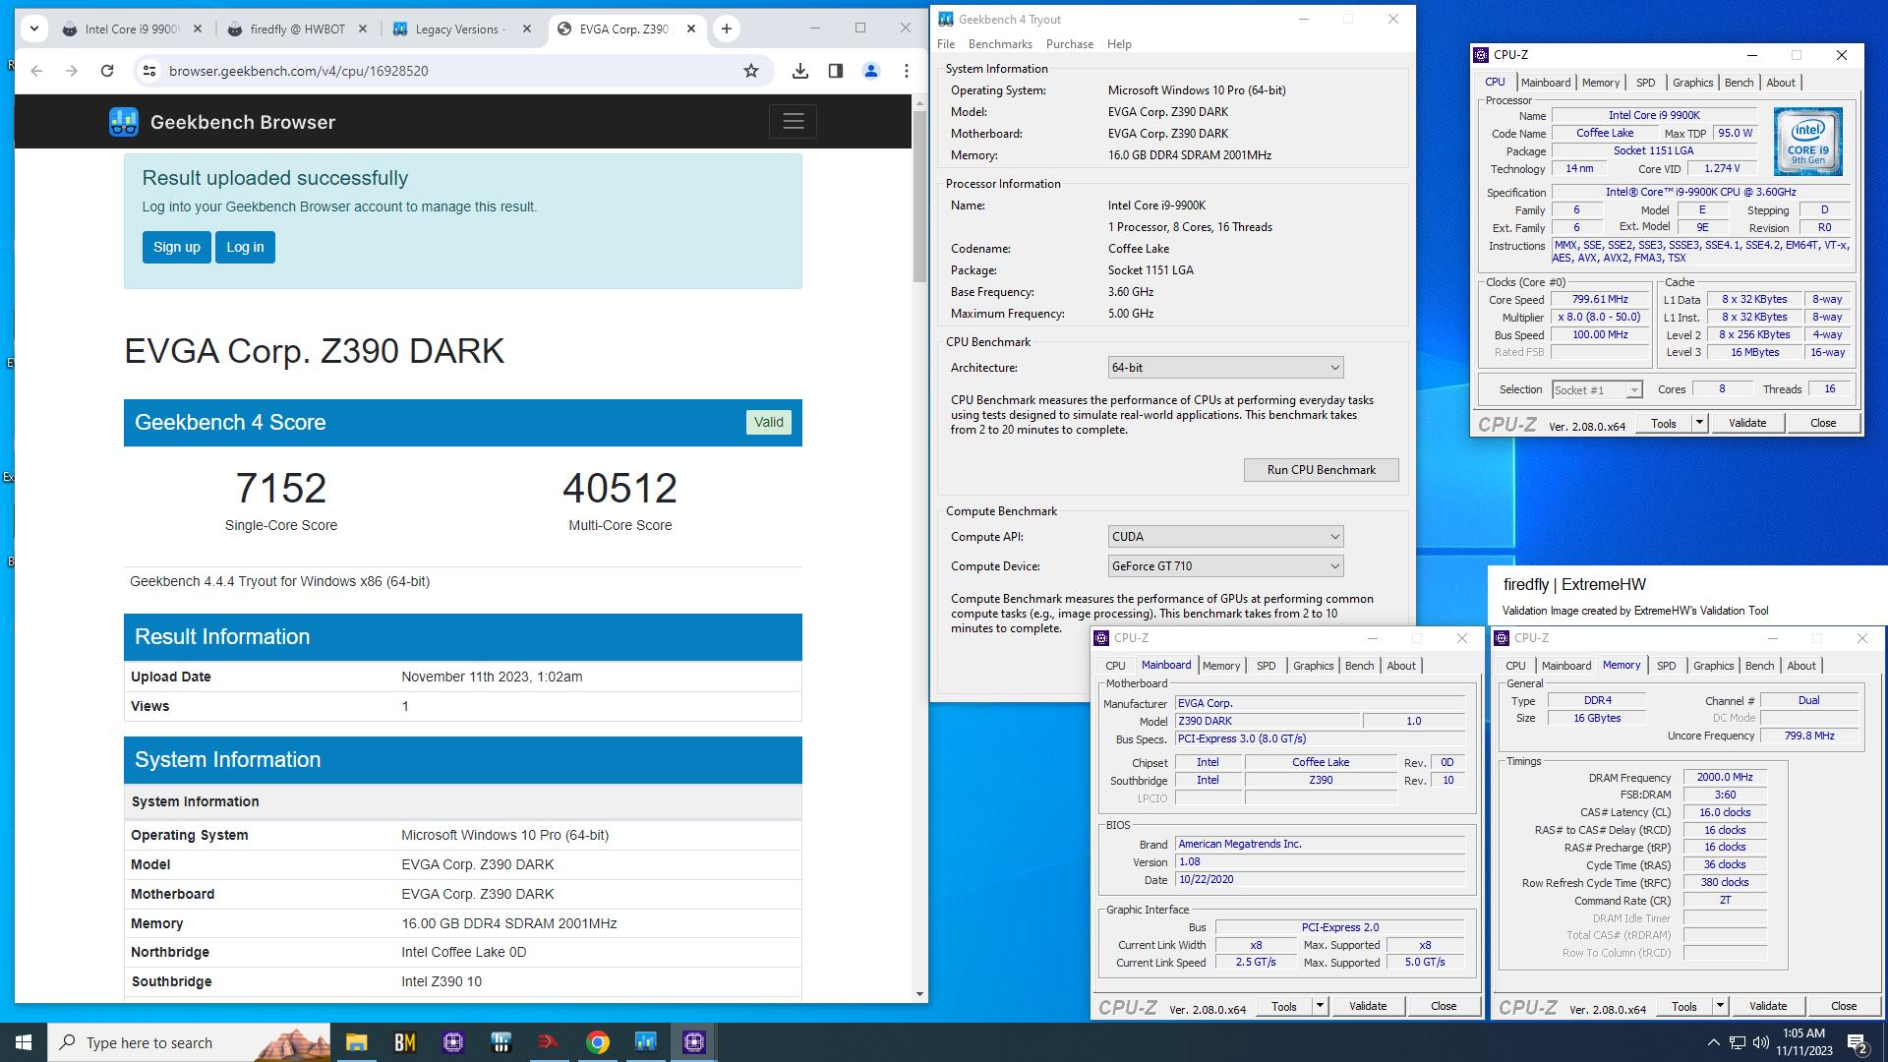Screen dimensions: 1888x1062
Task: Open BM application in taskbar
Action: [x=404, y=1042]
